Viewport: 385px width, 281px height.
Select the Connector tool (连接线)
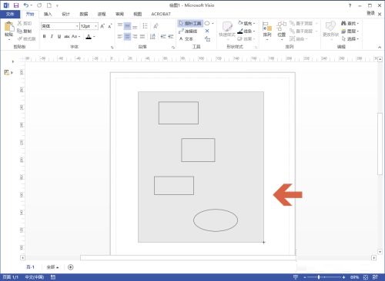tap(188, 31)
